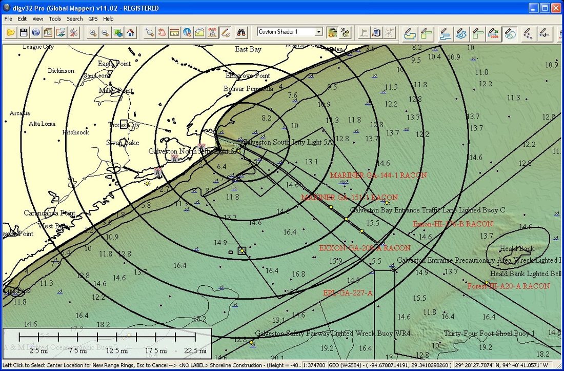The width and height of the screenshot is (564, 371).
Task: Click the Exxon-HI-176-B RACON label
Action: pyautogui.click(x=453, y=224)
